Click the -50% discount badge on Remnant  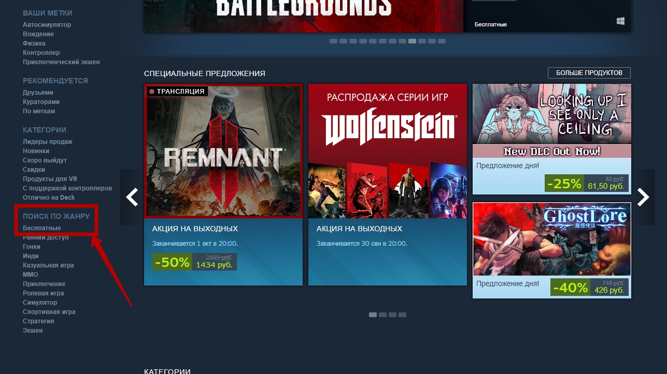pos(172,262)
